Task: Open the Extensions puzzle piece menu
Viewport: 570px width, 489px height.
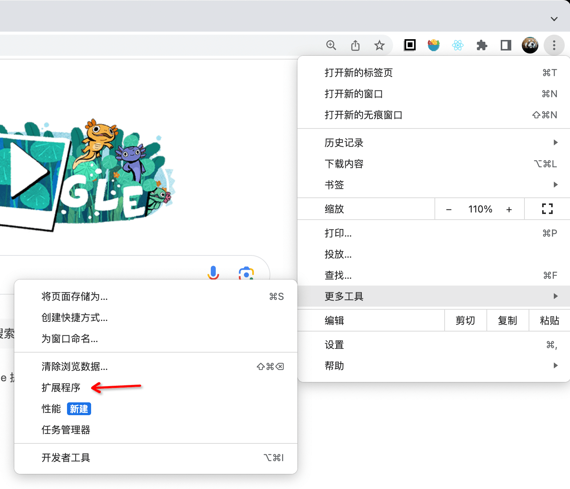Action: (482, 46)
